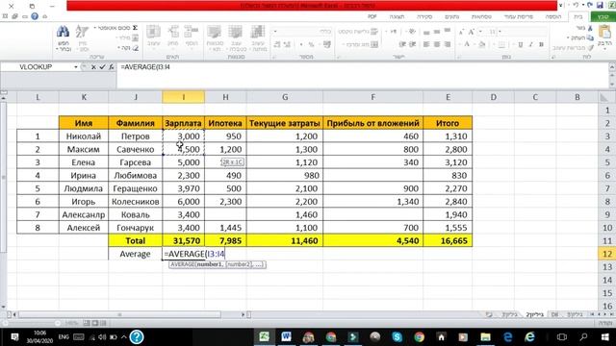
Task: Open the Insert ribbon tab
Action: (553, 17)
